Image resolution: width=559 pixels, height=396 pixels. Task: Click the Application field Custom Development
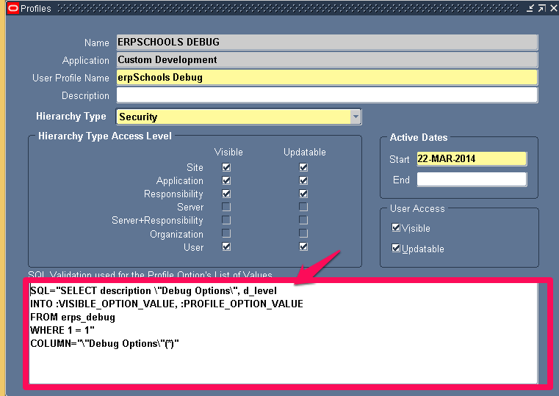coord(327,60)
